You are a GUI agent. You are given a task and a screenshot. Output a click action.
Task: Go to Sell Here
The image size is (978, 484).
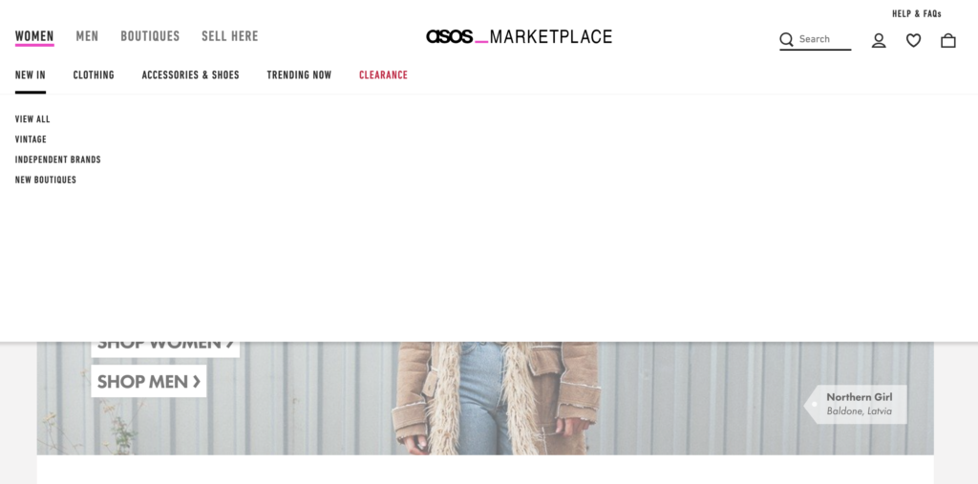coord(229,36)
